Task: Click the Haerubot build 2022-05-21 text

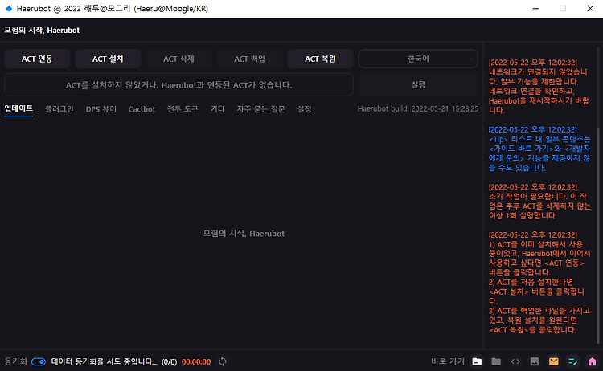Action: [x=418, y=108]
